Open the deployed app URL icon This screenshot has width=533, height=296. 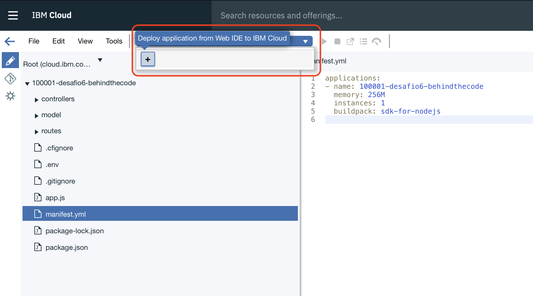point(350,41)
